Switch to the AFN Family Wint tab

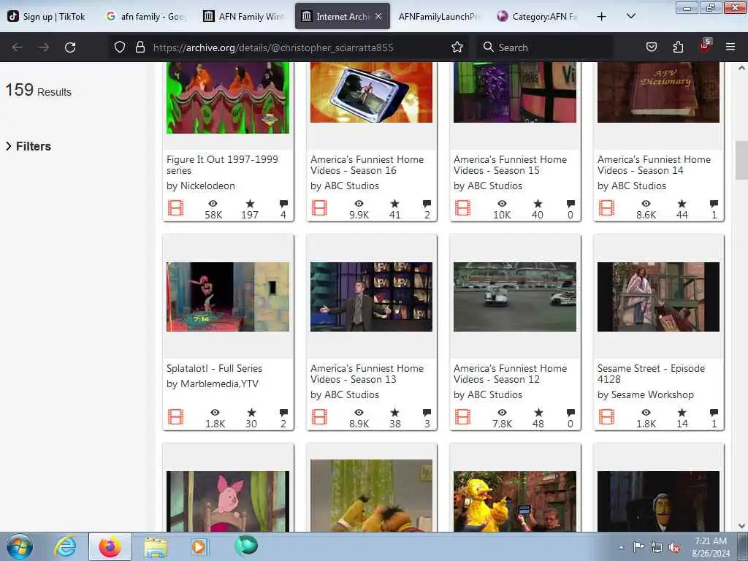pos(244,16)
